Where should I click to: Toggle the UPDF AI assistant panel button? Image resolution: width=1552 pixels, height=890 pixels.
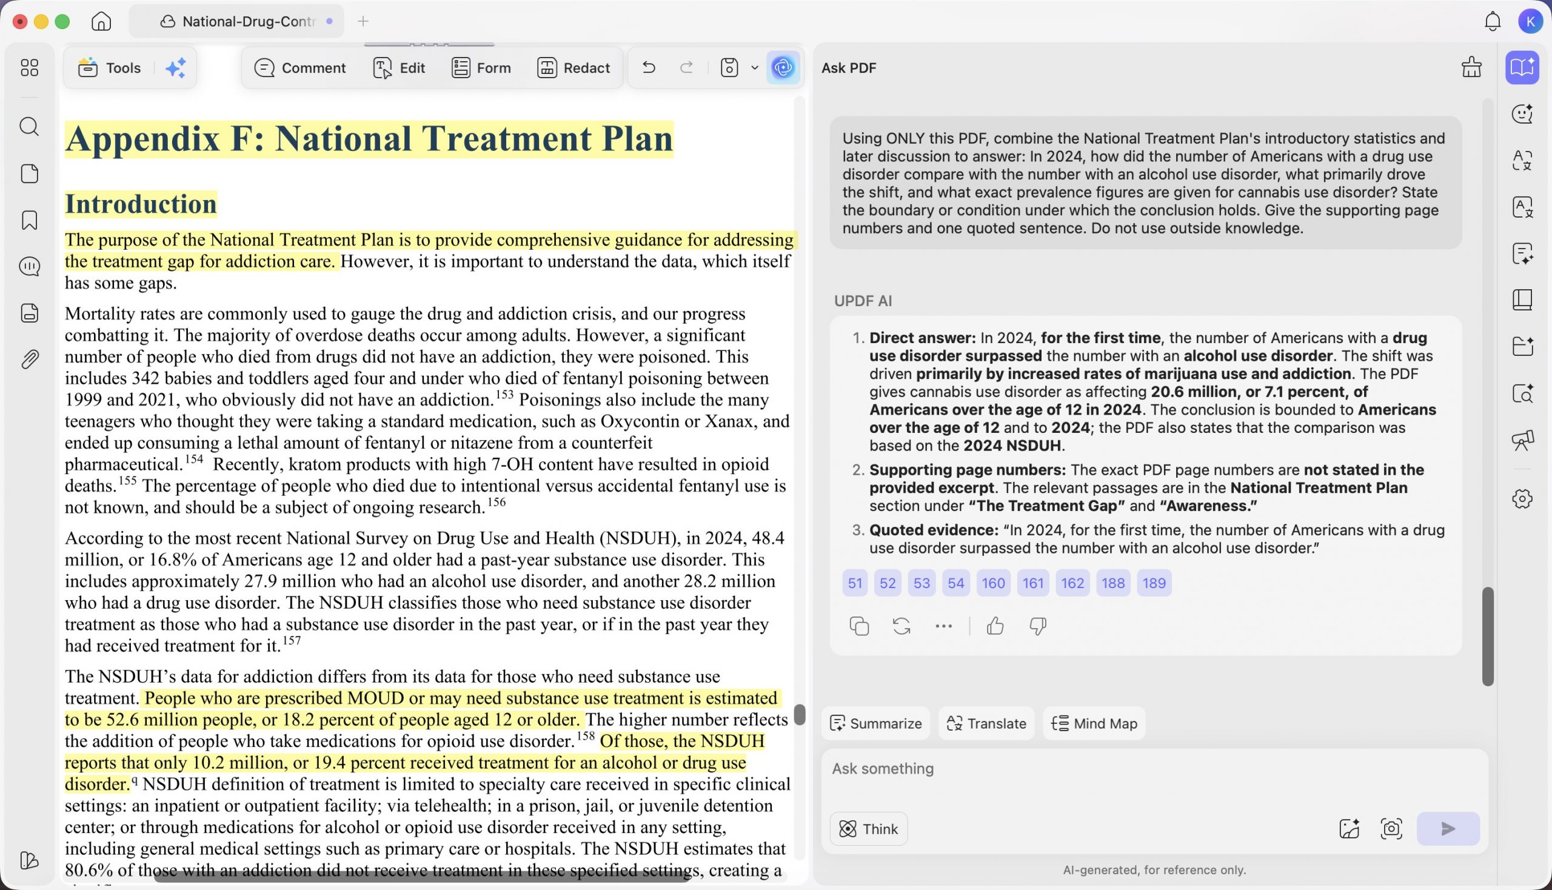(x=783, y=67)
